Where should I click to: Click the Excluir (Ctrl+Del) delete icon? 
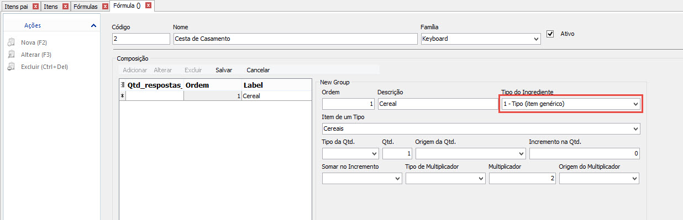(10, 67)
